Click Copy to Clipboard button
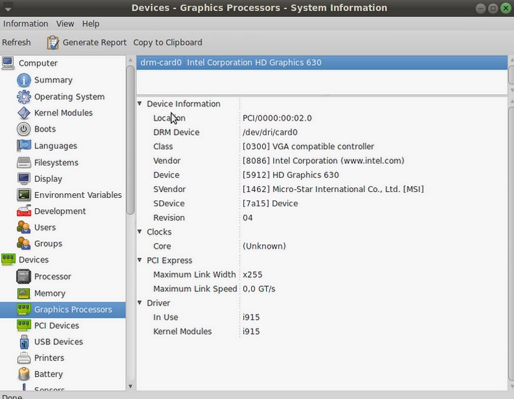The height and width of the screenshot is (399, 514). [x=168, y=42]
